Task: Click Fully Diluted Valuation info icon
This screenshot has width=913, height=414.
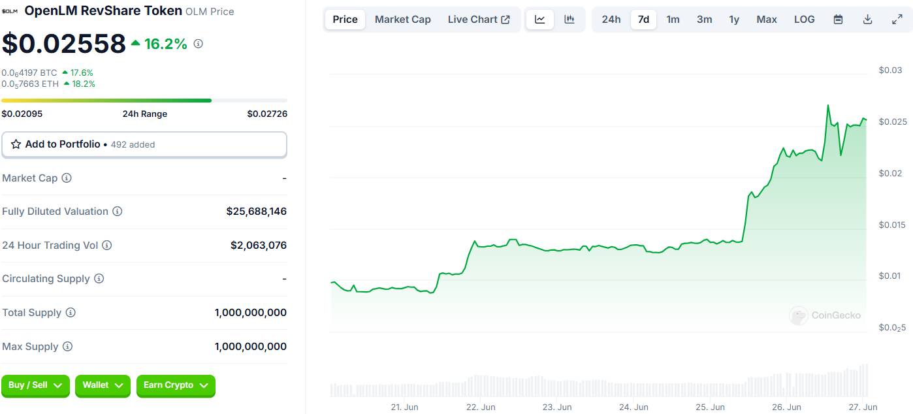Action: click(117, 212)
